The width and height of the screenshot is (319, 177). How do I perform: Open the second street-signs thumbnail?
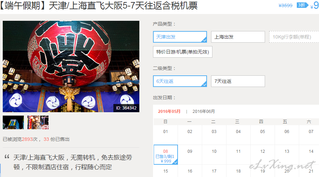click(x=38, y=122)
